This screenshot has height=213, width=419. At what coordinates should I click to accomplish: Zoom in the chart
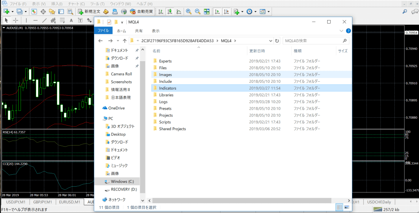click(x=189, y=11)
